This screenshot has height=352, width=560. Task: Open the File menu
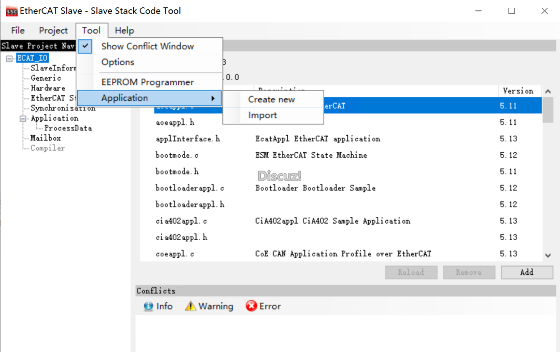(x=18, y=31)
